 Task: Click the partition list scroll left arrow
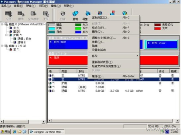[x=49, y=121]
